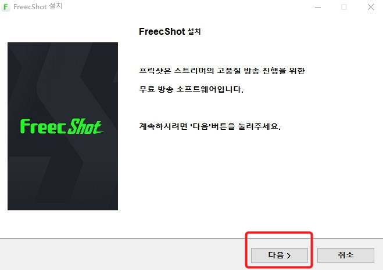Click the green F app icon in title bar
The width and height of the screenshot is (383, 270).
(6, 7)
